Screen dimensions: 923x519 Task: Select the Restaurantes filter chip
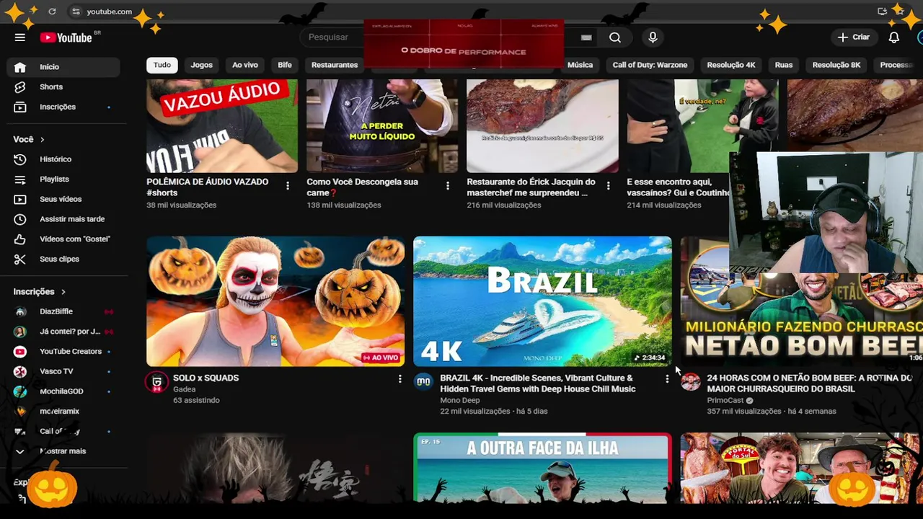[335, 65]
